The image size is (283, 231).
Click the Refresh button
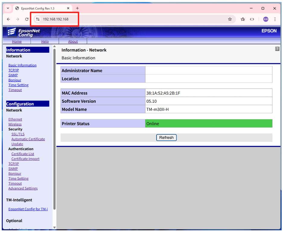point(166,137)
